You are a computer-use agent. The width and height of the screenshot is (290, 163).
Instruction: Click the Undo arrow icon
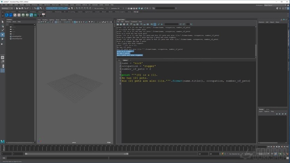point(25,8)
